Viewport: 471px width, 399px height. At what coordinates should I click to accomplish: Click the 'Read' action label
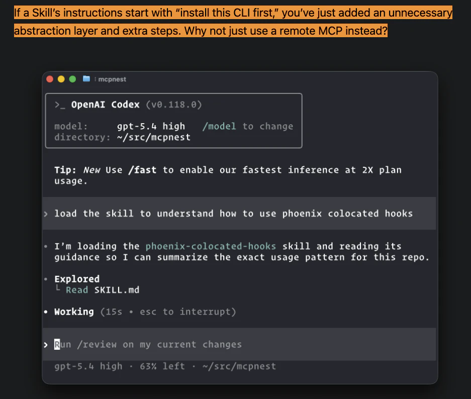click(x=77, y=290)
